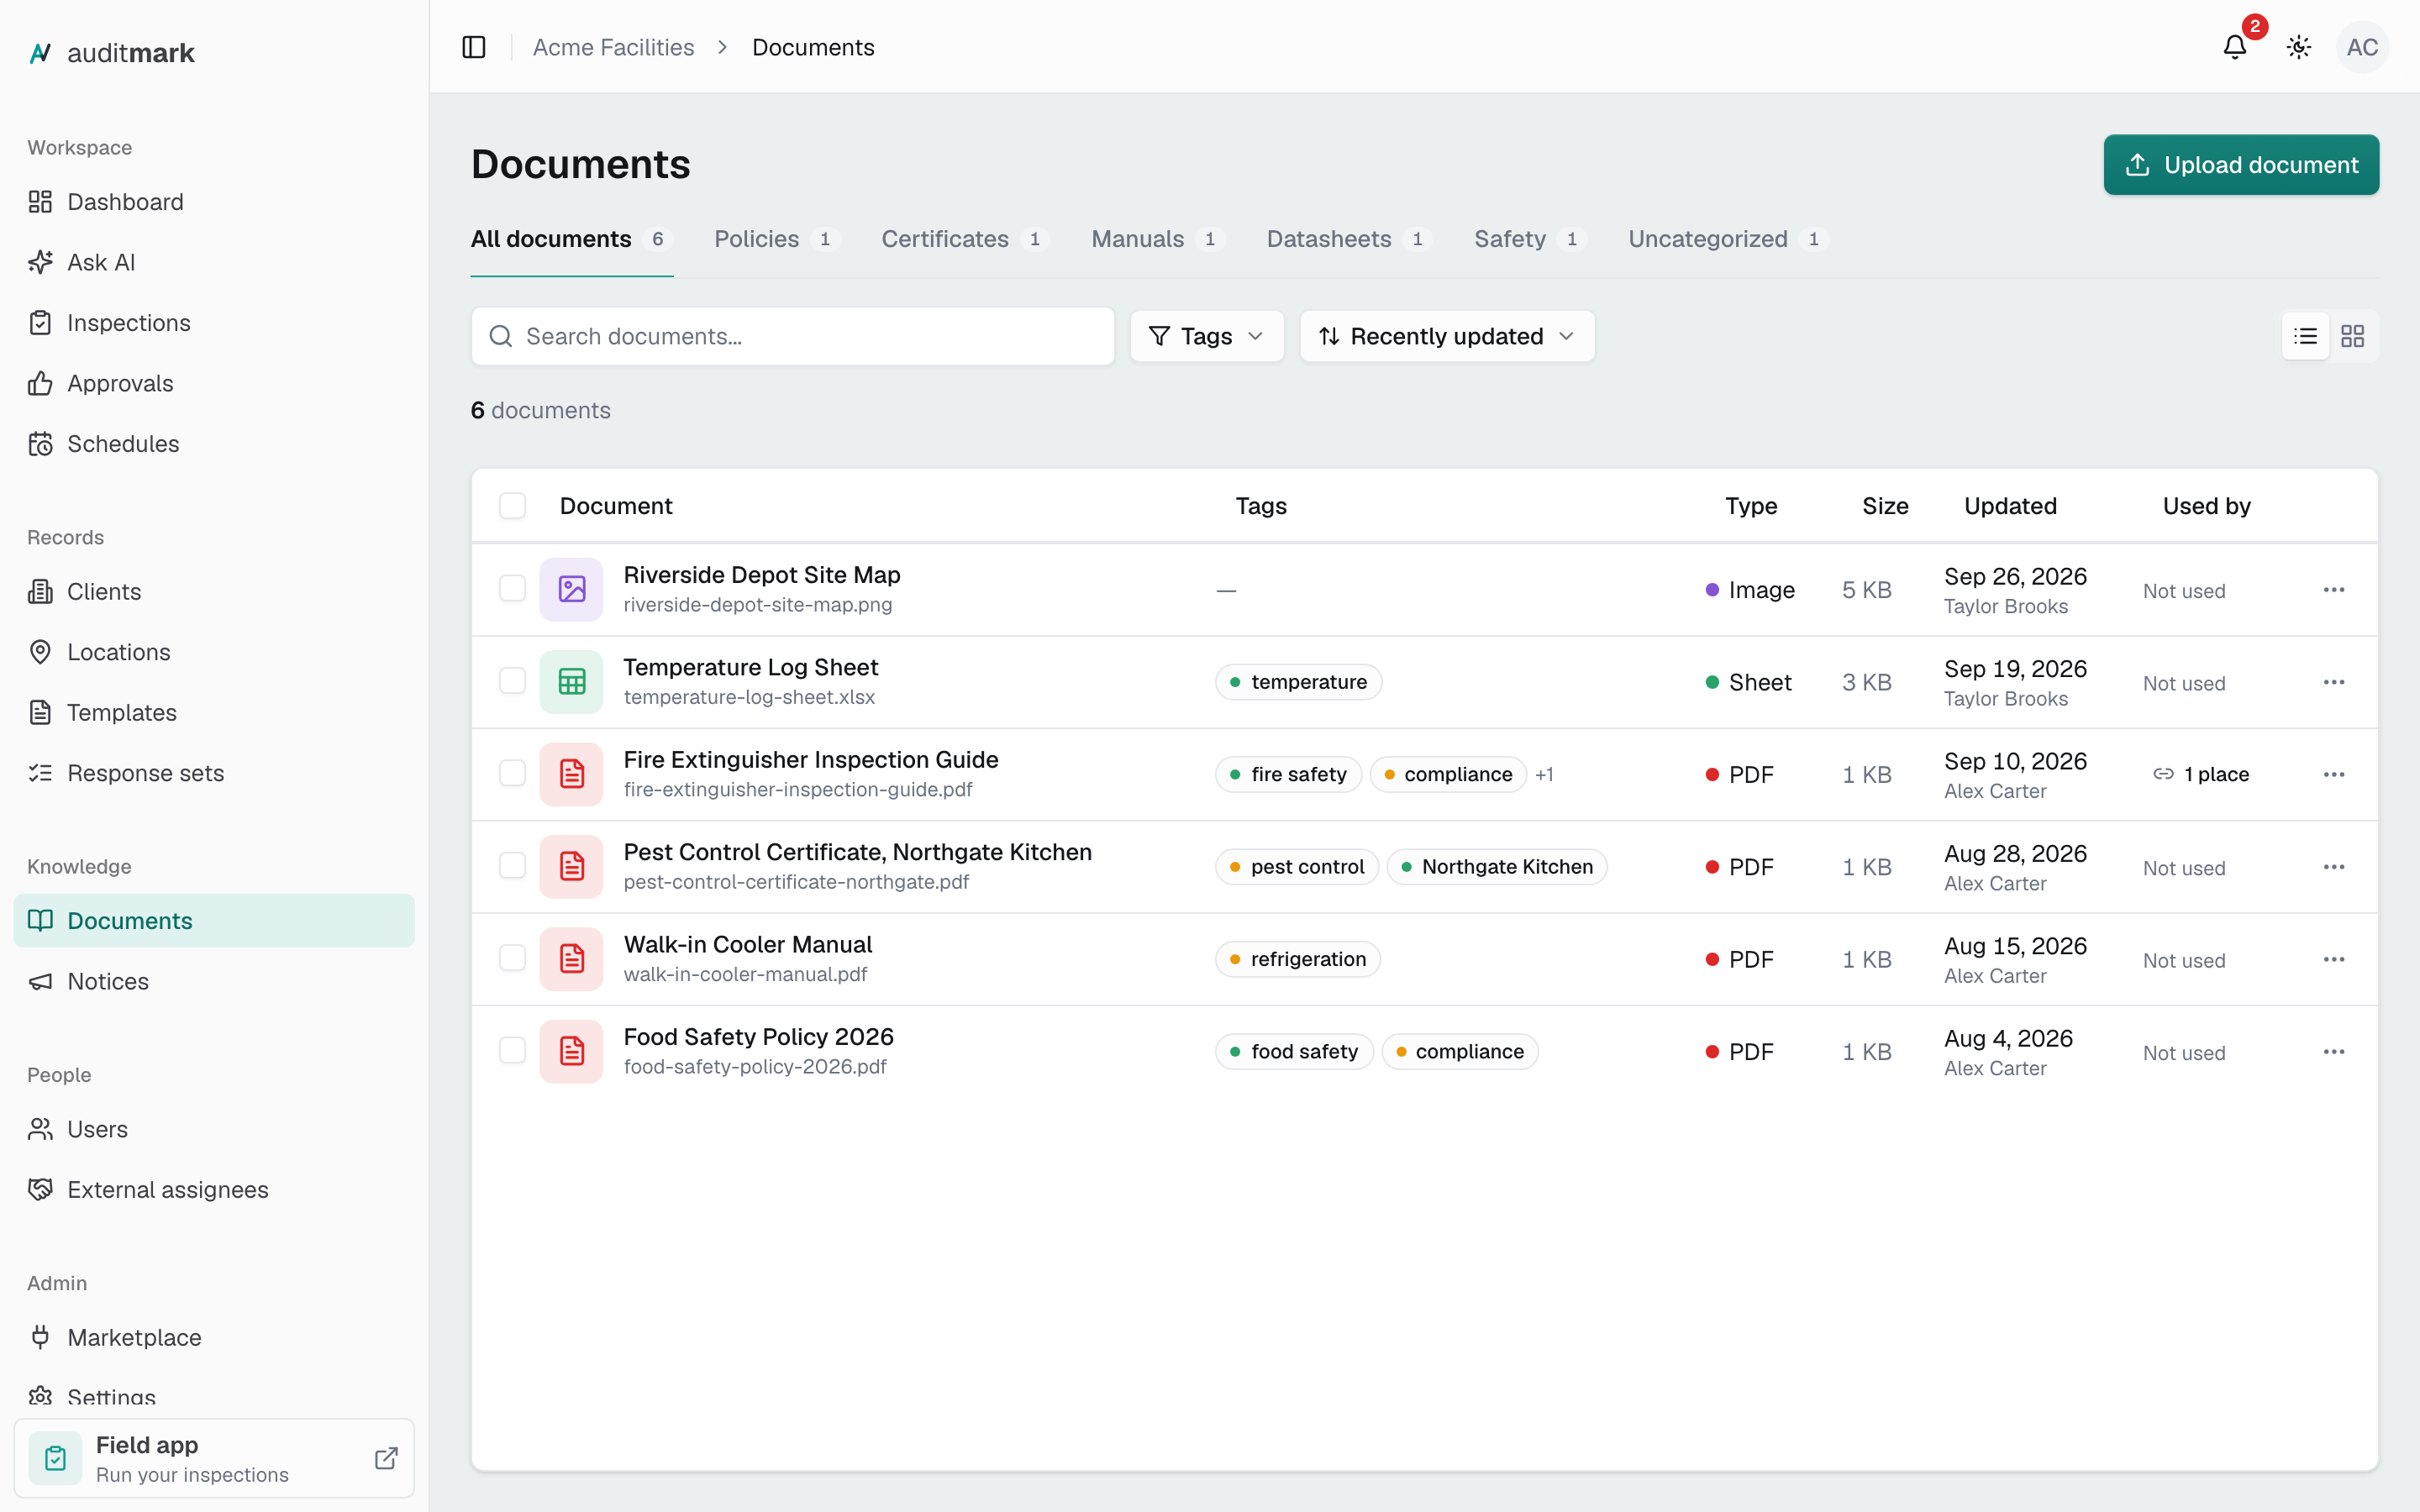Open more actions for Food Safety Policy 2026

[x=2334, y=1052]
